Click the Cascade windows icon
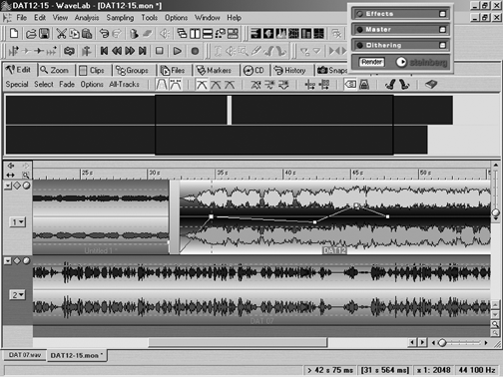Viewport: 503px width, 377px height. click(182, 33)
